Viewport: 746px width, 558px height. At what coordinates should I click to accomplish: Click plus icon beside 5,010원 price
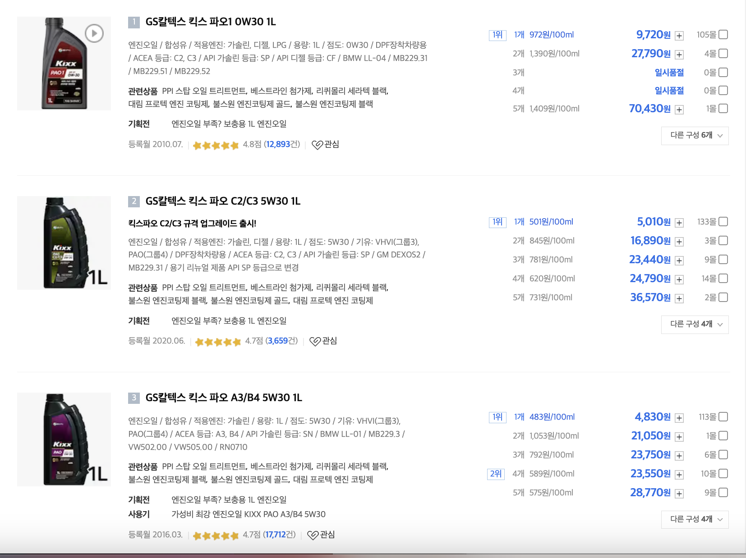(x=679, y=223)
